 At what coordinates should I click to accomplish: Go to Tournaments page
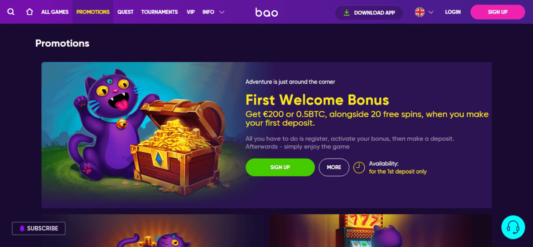coord(159,12)
